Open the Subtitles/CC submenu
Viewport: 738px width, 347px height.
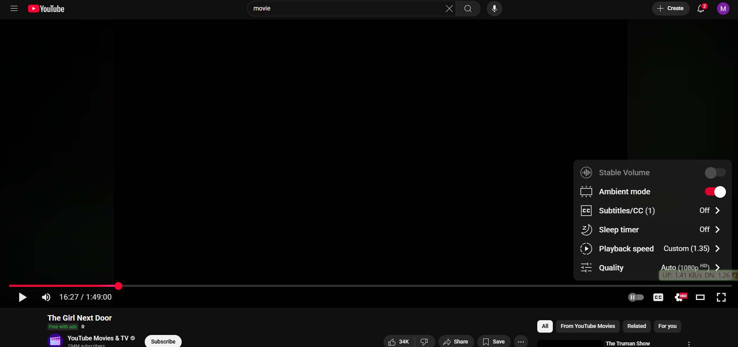(x=652, y=211)
